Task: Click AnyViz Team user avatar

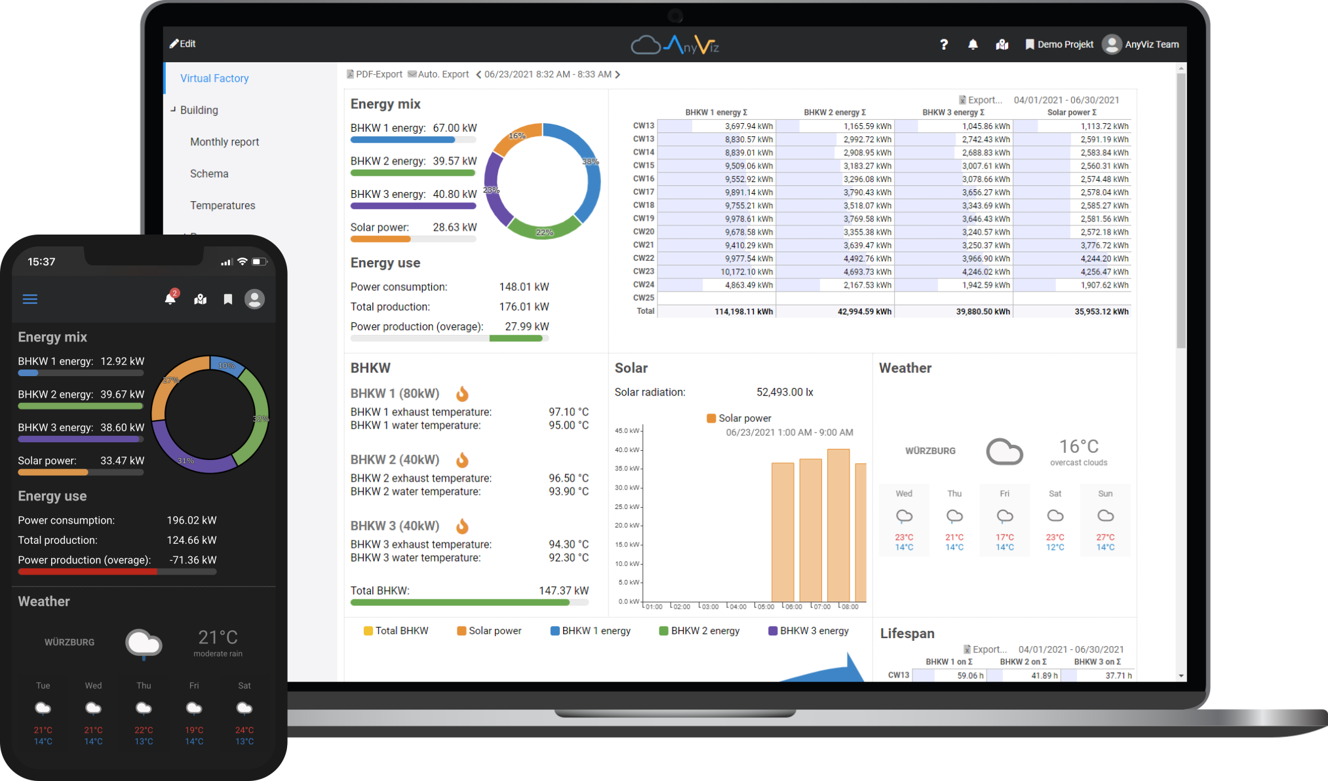Action: [x=1111, y=45]
